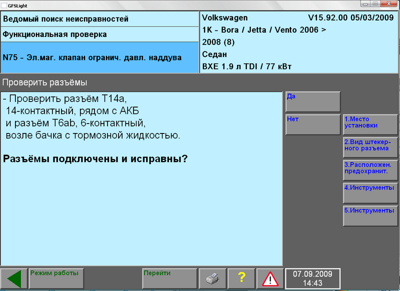Click the и разъём T6ab, 6-контактный line
This screenshot has height=291, width=400.
point(75,123)
